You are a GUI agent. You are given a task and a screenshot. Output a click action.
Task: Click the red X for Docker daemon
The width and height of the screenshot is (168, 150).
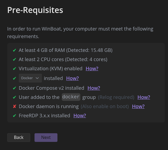(15, 106)
